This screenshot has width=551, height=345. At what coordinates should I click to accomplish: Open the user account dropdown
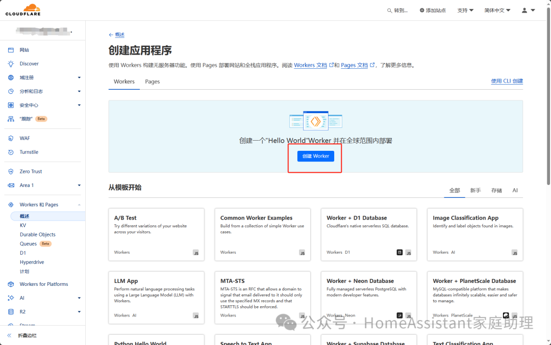pos(528,10)
